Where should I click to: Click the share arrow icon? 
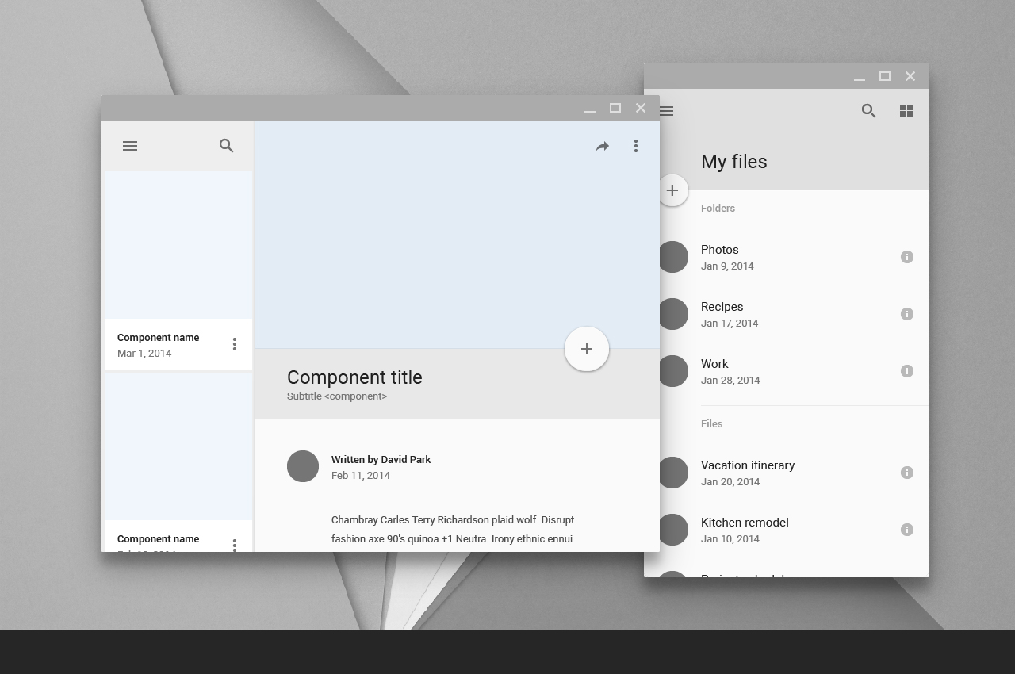(603, 146)
